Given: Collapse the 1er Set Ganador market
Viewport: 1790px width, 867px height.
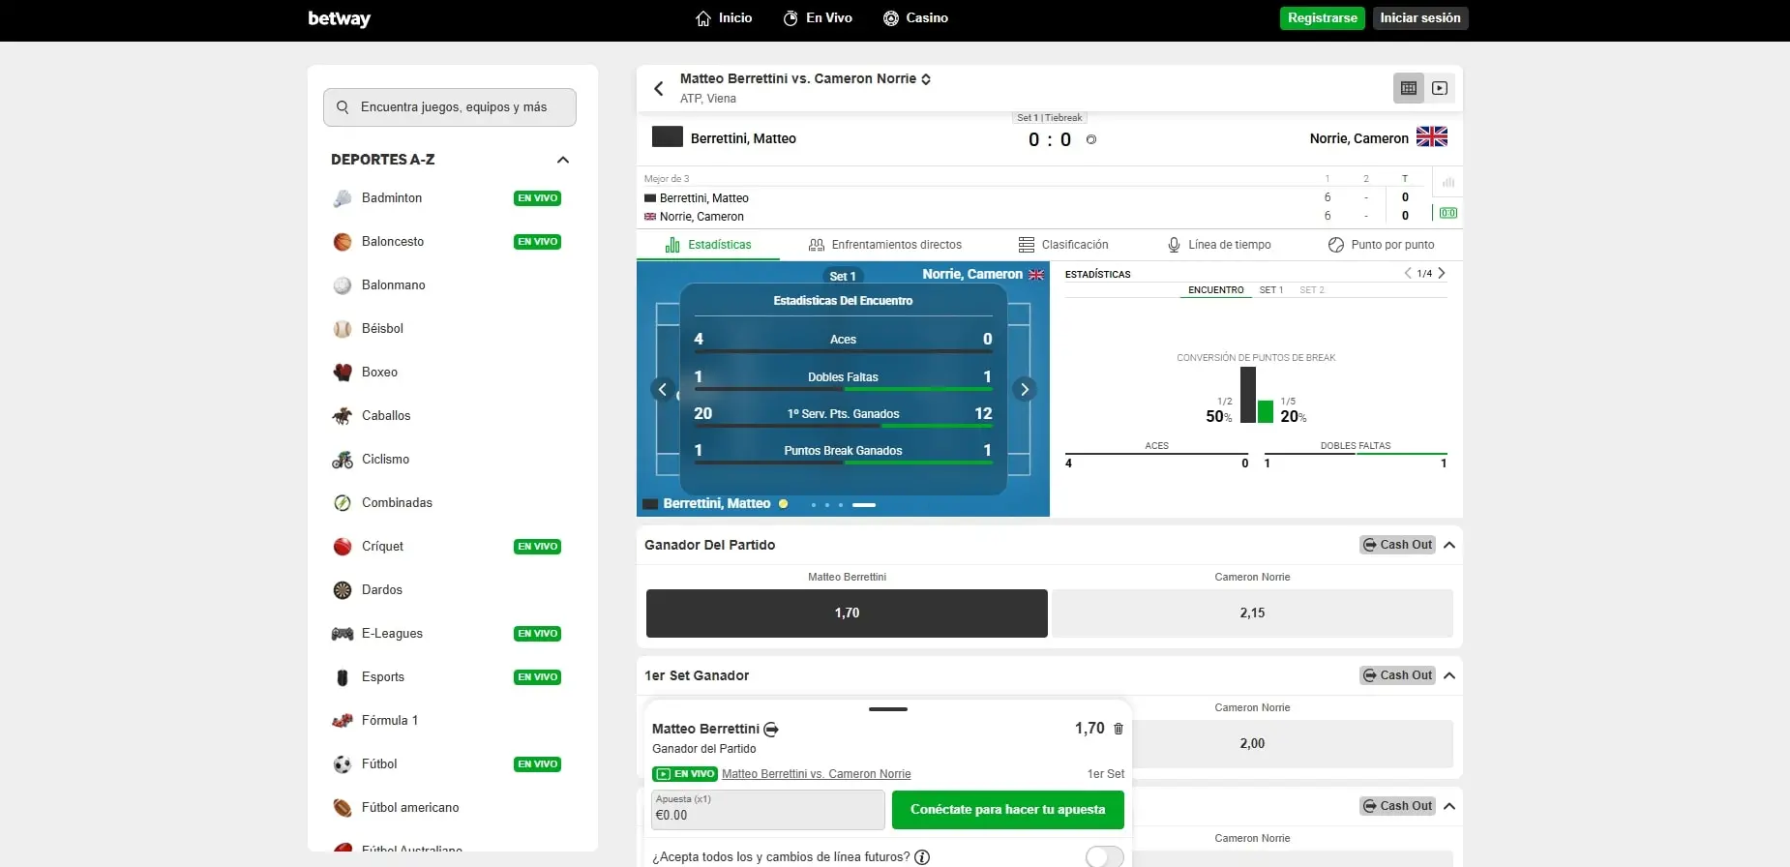Looking at the screenshot, I should 1449,675.
